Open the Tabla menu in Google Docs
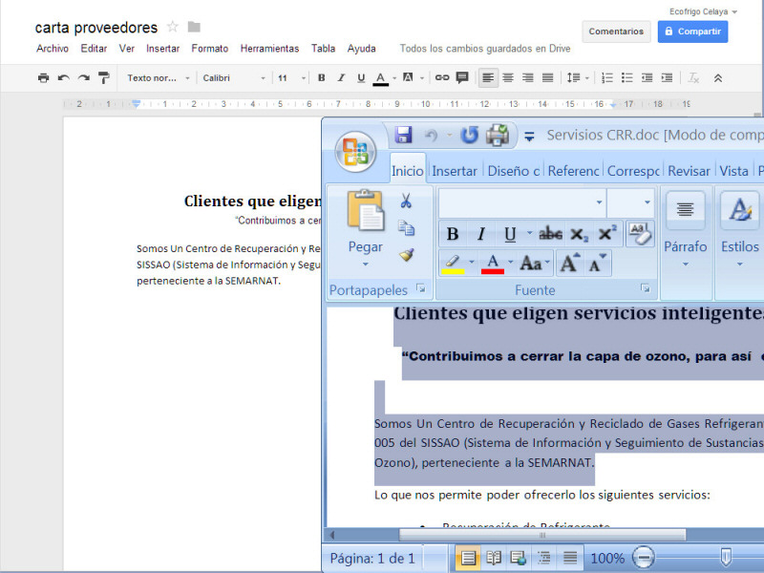 (324, 49)
